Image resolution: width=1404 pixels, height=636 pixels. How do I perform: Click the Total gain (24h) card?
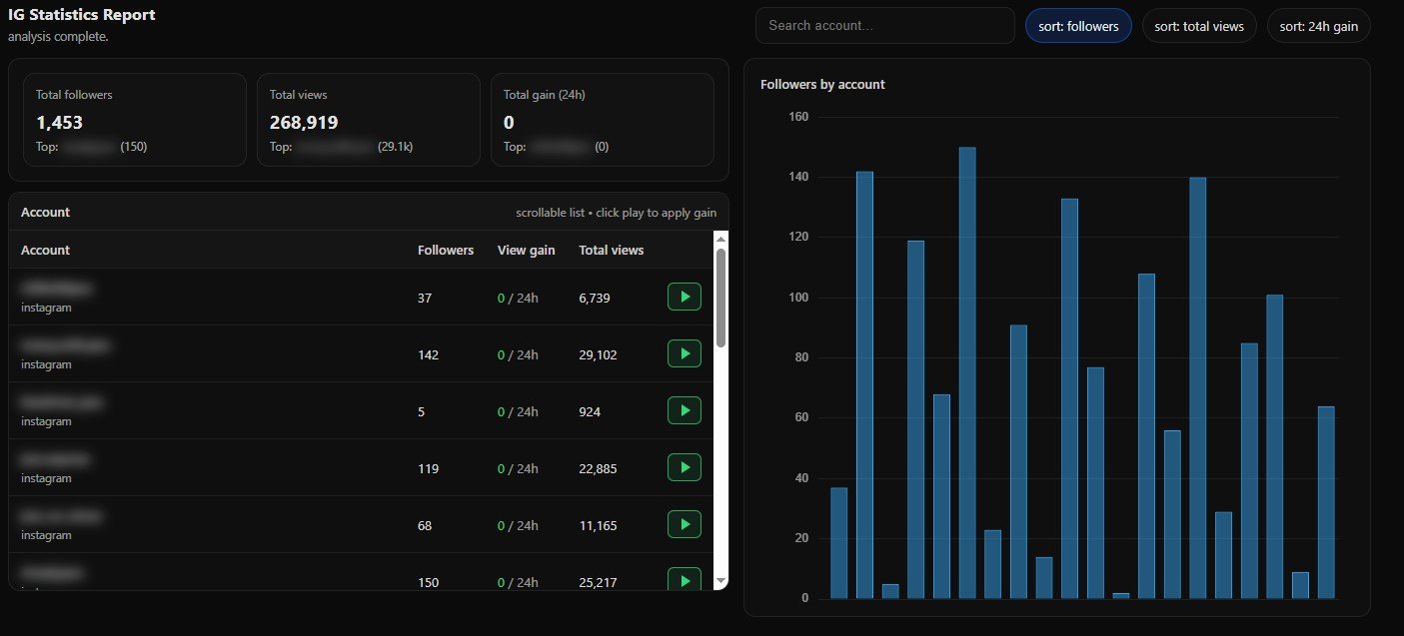point(603,120)
